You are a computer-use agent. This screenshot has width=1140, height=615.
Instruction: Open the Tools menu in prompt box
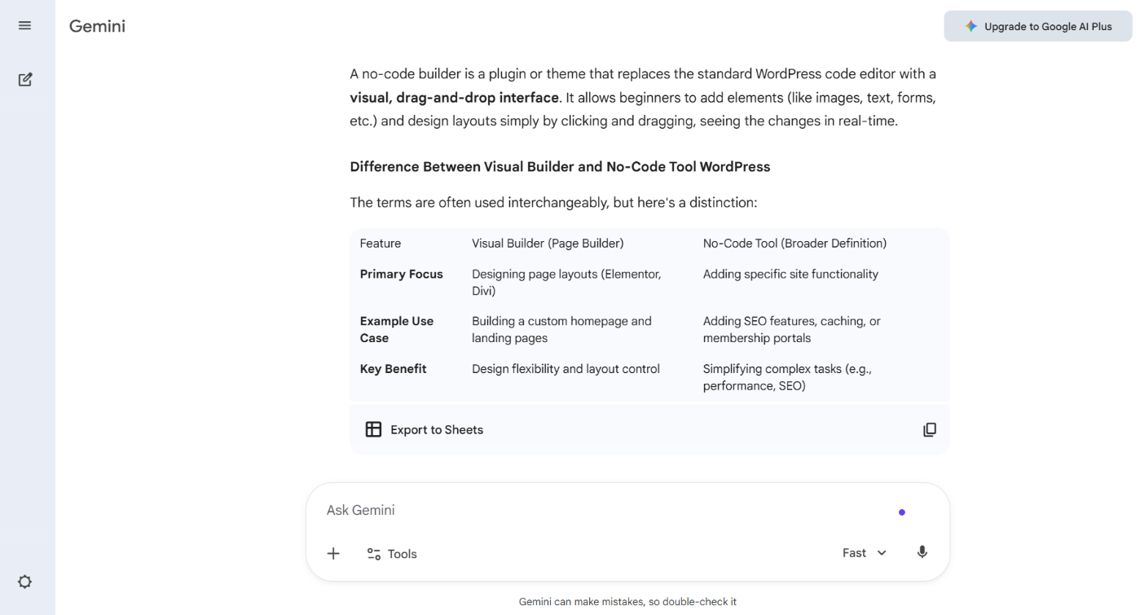tap(392, 554)
